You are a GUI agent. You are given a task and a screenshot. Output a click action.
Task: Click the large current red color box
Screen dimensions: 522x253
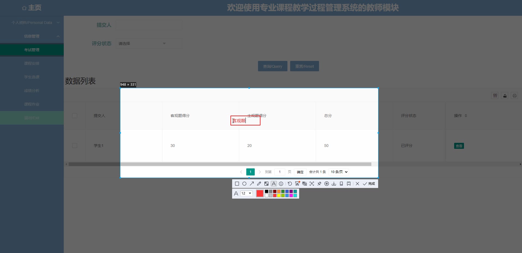[260, 193]
